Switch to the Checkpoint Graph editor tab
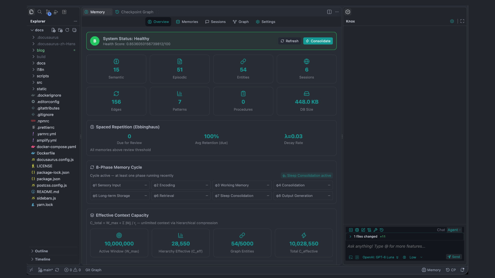Screen dimensions: 495x278 137,12
